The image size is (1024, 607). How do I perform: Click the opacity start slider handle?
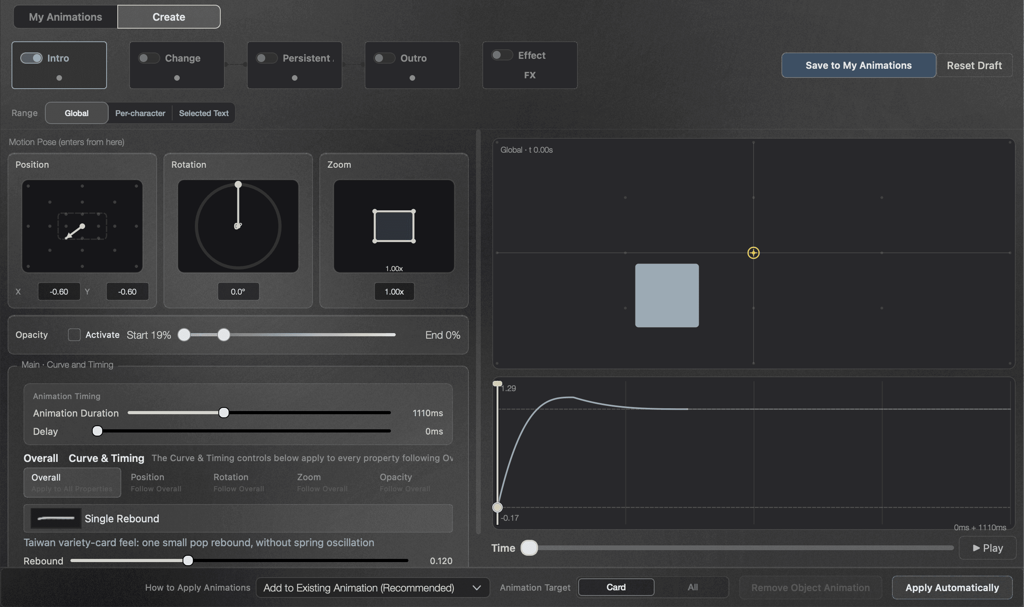(224, 335)
